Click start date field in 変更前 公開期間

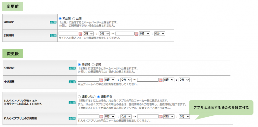pos(69,34)
